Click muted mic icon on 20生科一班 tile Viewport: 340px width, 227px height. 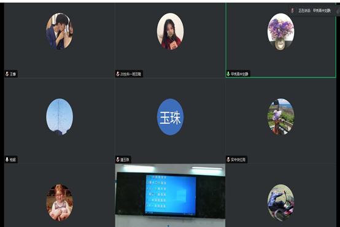pyautogui.click(x=118, y=74)
